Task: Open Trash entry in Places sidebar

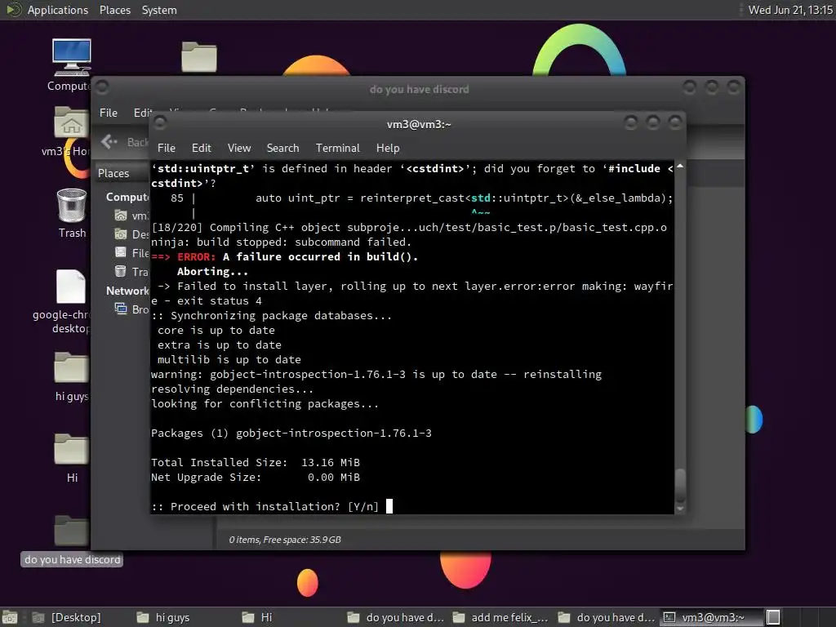Action: [131, 271]
